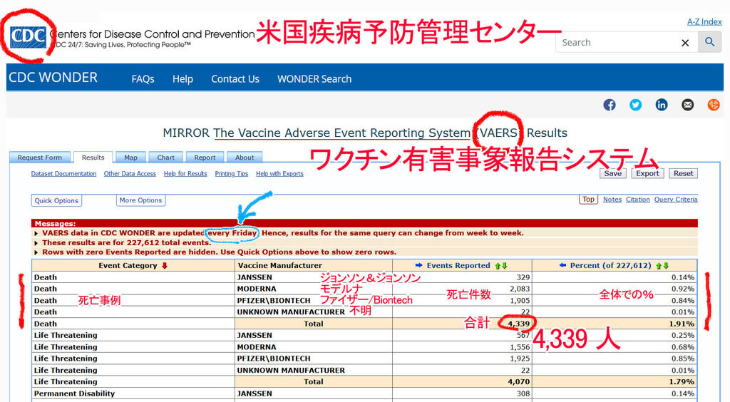The image size is (730, 402).
Task: Sort Percent column descending arrow
Action: [666, 266]
